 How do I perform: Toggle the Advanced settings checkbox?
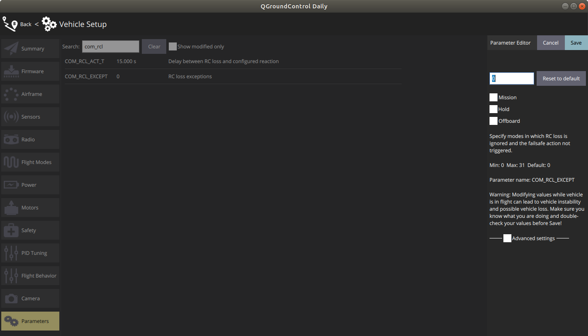[507, 238]
